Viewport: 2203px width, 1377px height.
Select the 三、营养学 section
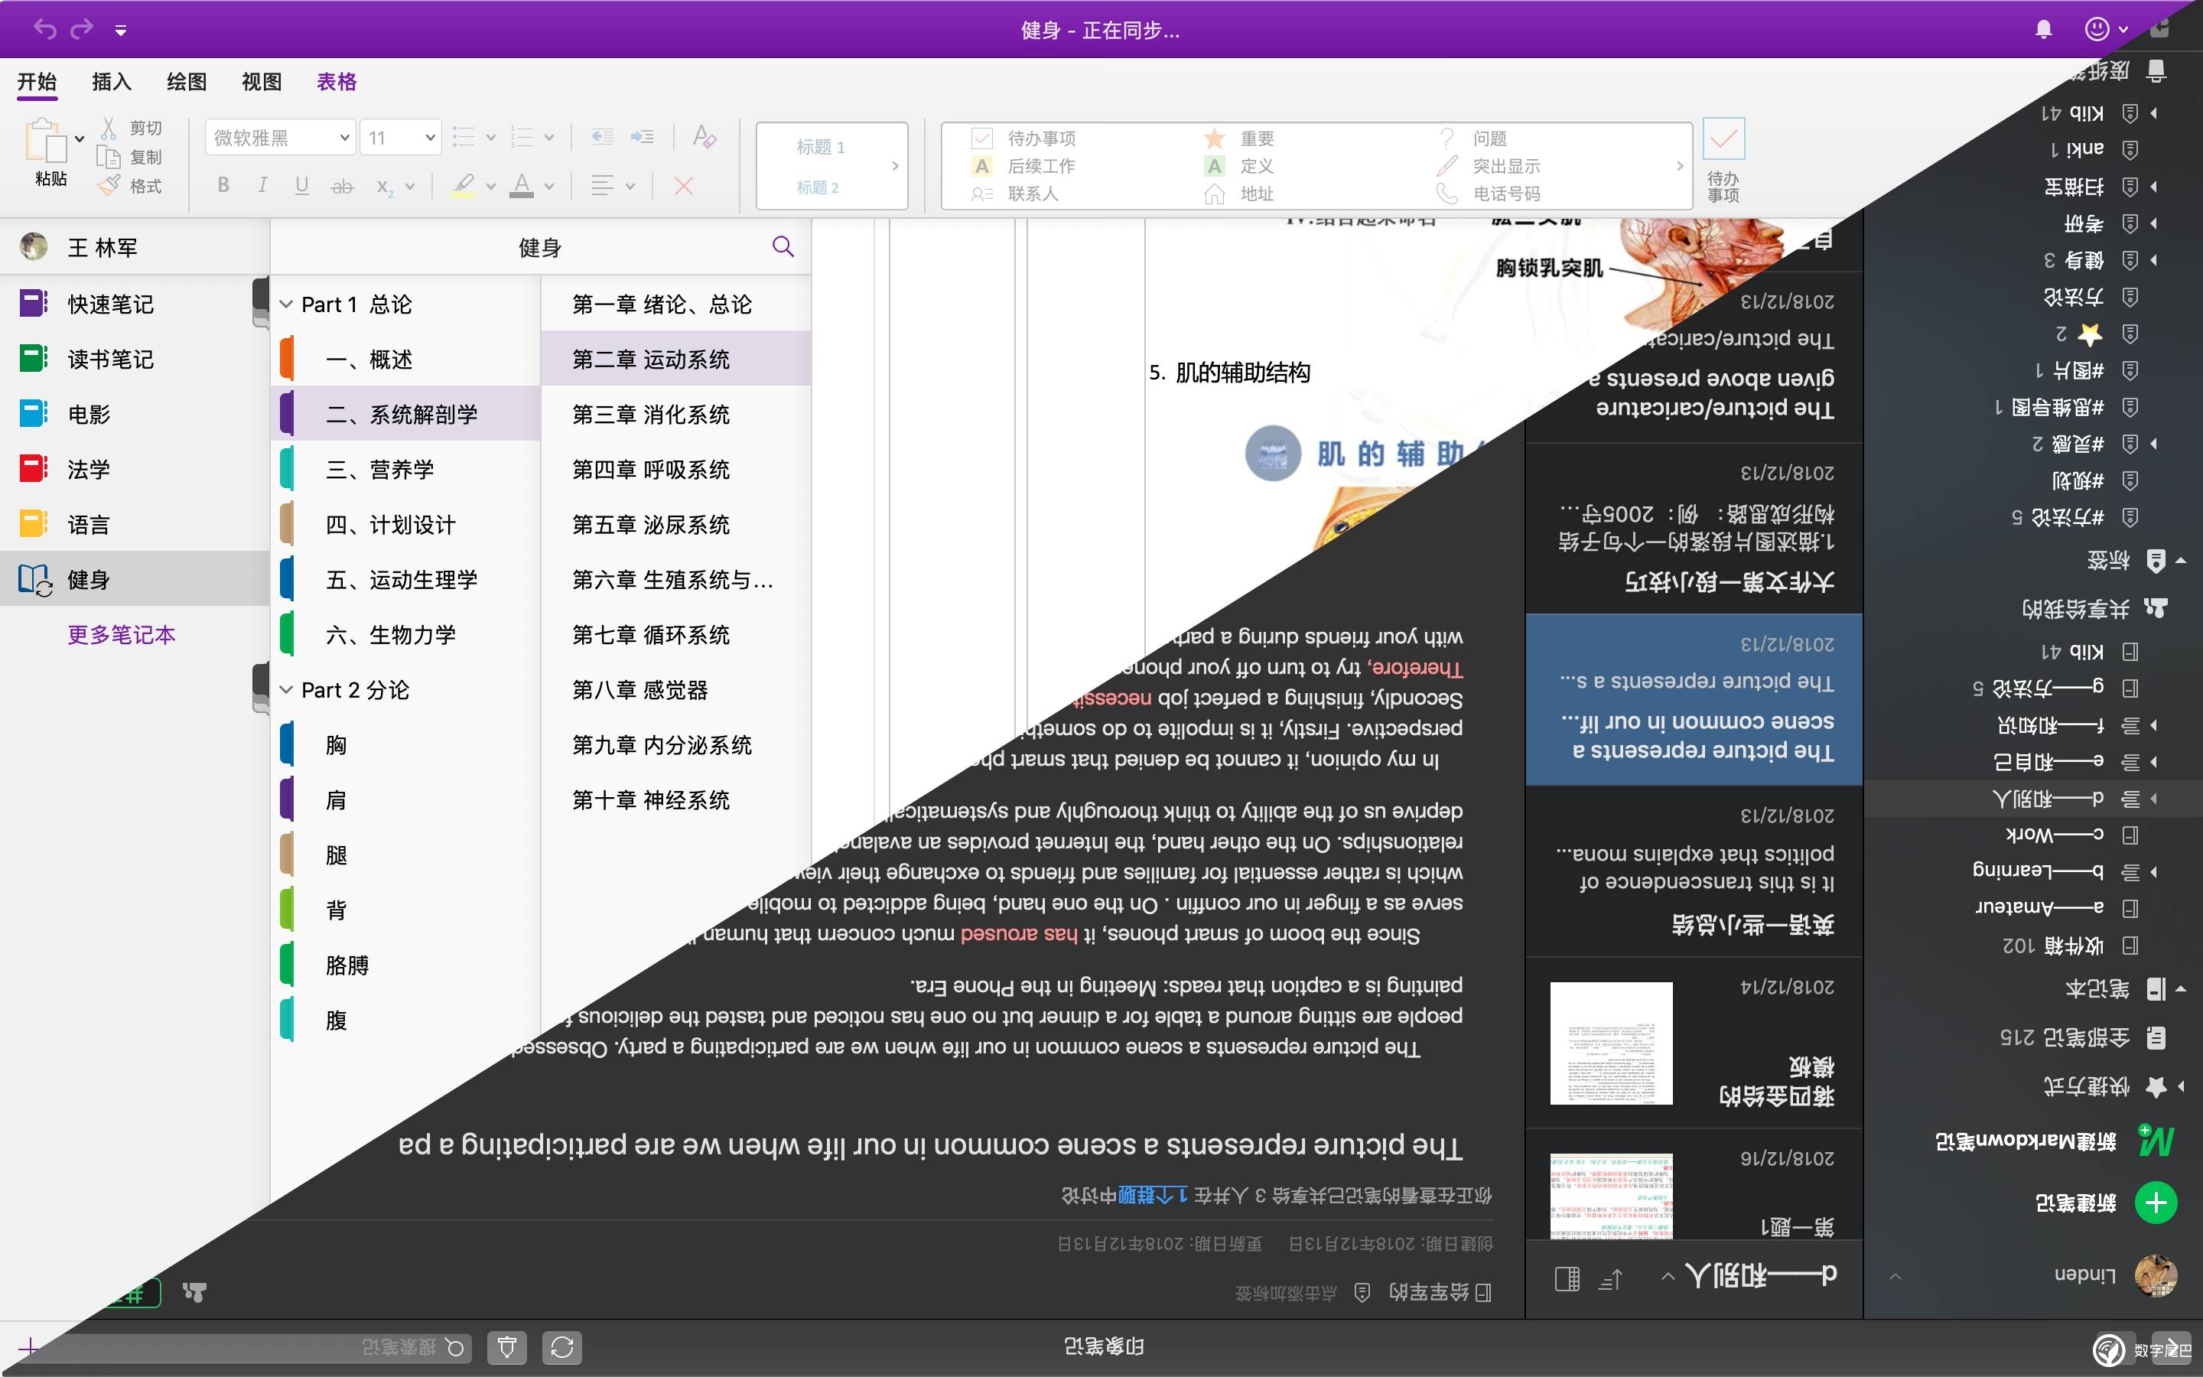click(406, 469)
